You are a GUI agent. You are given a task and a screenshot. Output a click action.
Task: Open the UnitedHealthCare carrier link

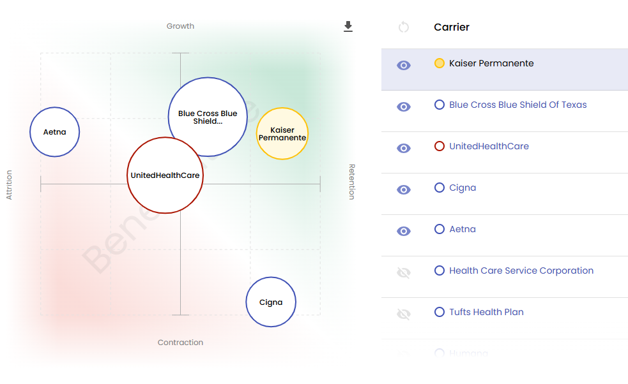(x=489, y=146)
